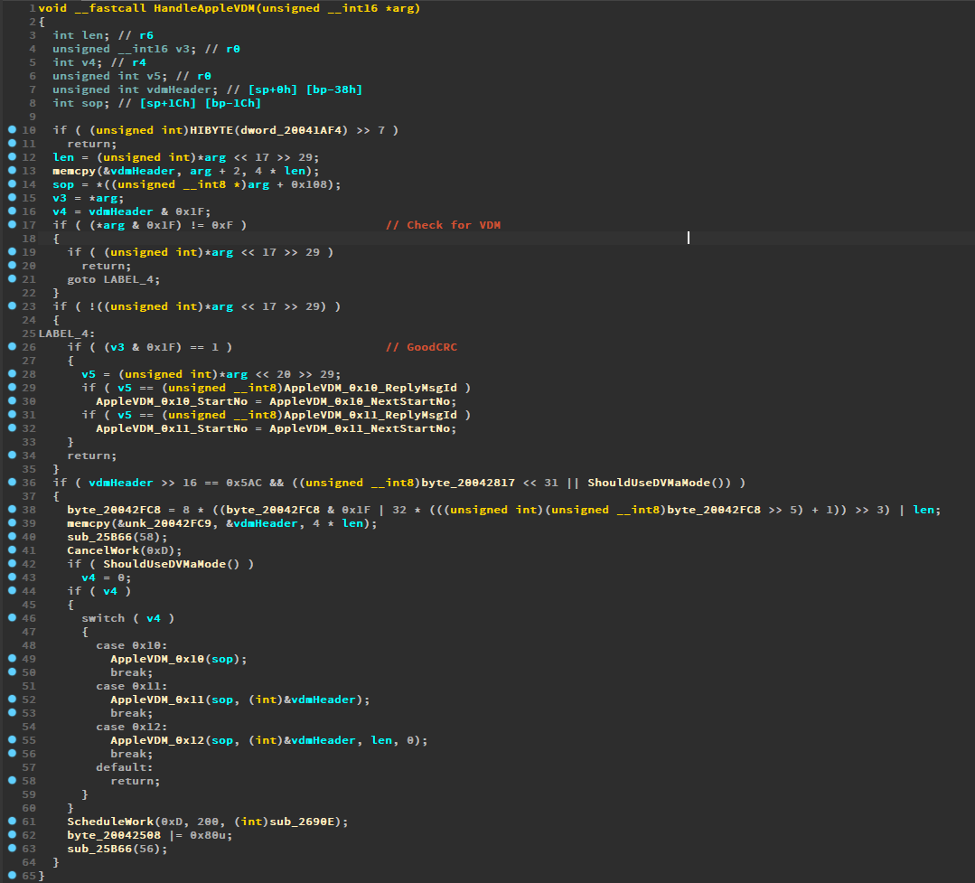Toggle breakpoint dot on line 17
The height and width of the screenshot is (883, 975).
click(12, 224)
